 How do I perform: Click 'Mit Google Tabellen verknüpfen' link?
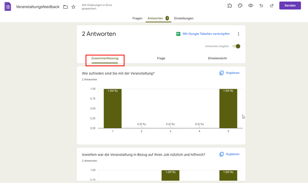coord(206,34)
